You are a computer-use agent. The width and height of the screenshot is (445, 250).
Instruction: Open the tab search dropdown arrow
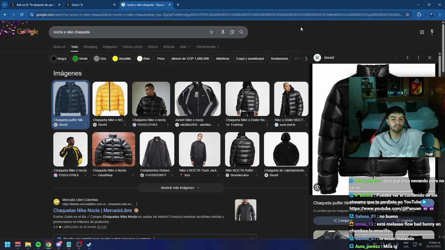pyautogui.click(x=5, y=5)
